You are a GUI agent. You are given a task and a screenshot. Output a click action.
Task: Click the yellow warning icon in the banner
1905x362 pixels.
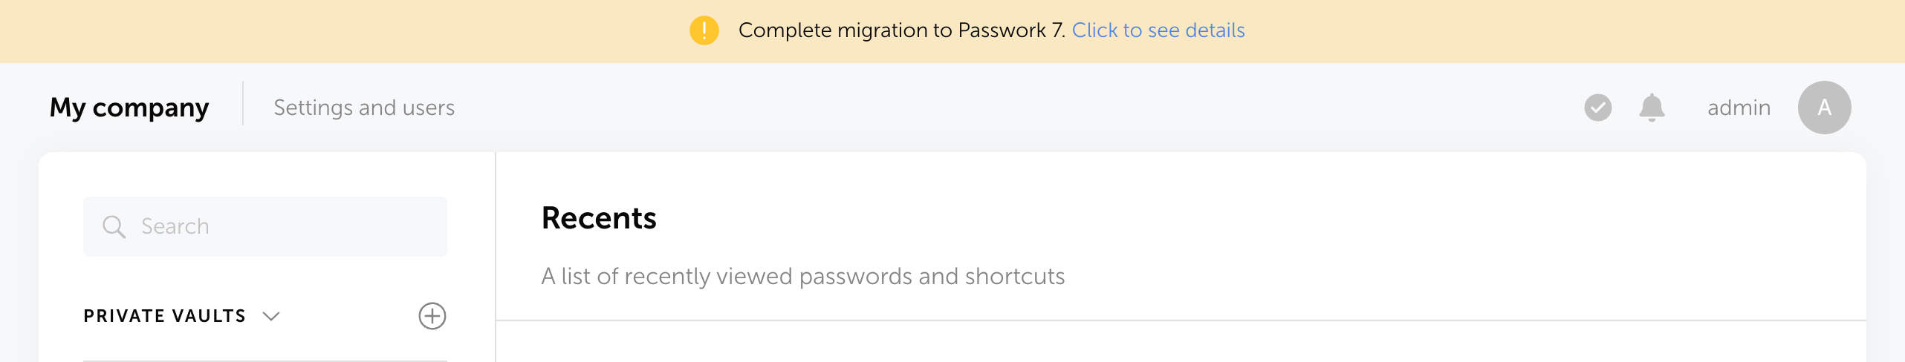pos(704,30)
